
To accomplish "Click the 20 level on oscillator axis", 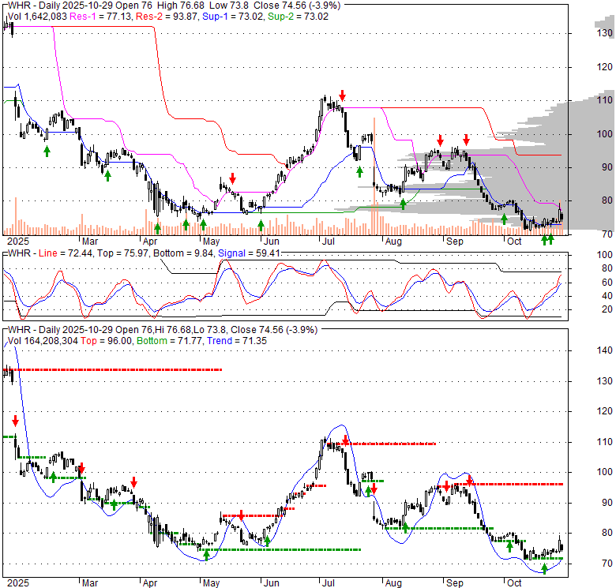I will pos(607,309).
